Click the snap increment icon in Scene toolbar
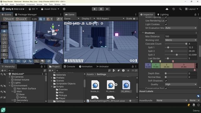The height and width of the screenshot is (113, 201). 48,19
